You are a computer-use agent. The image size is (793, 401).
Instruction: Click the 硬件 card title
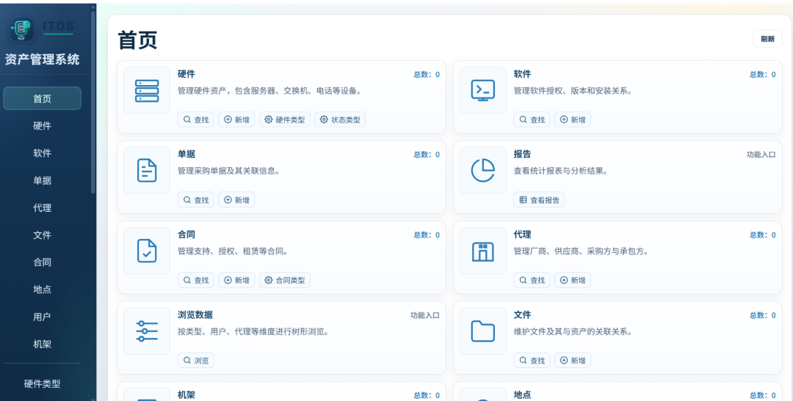coord(186,74)
